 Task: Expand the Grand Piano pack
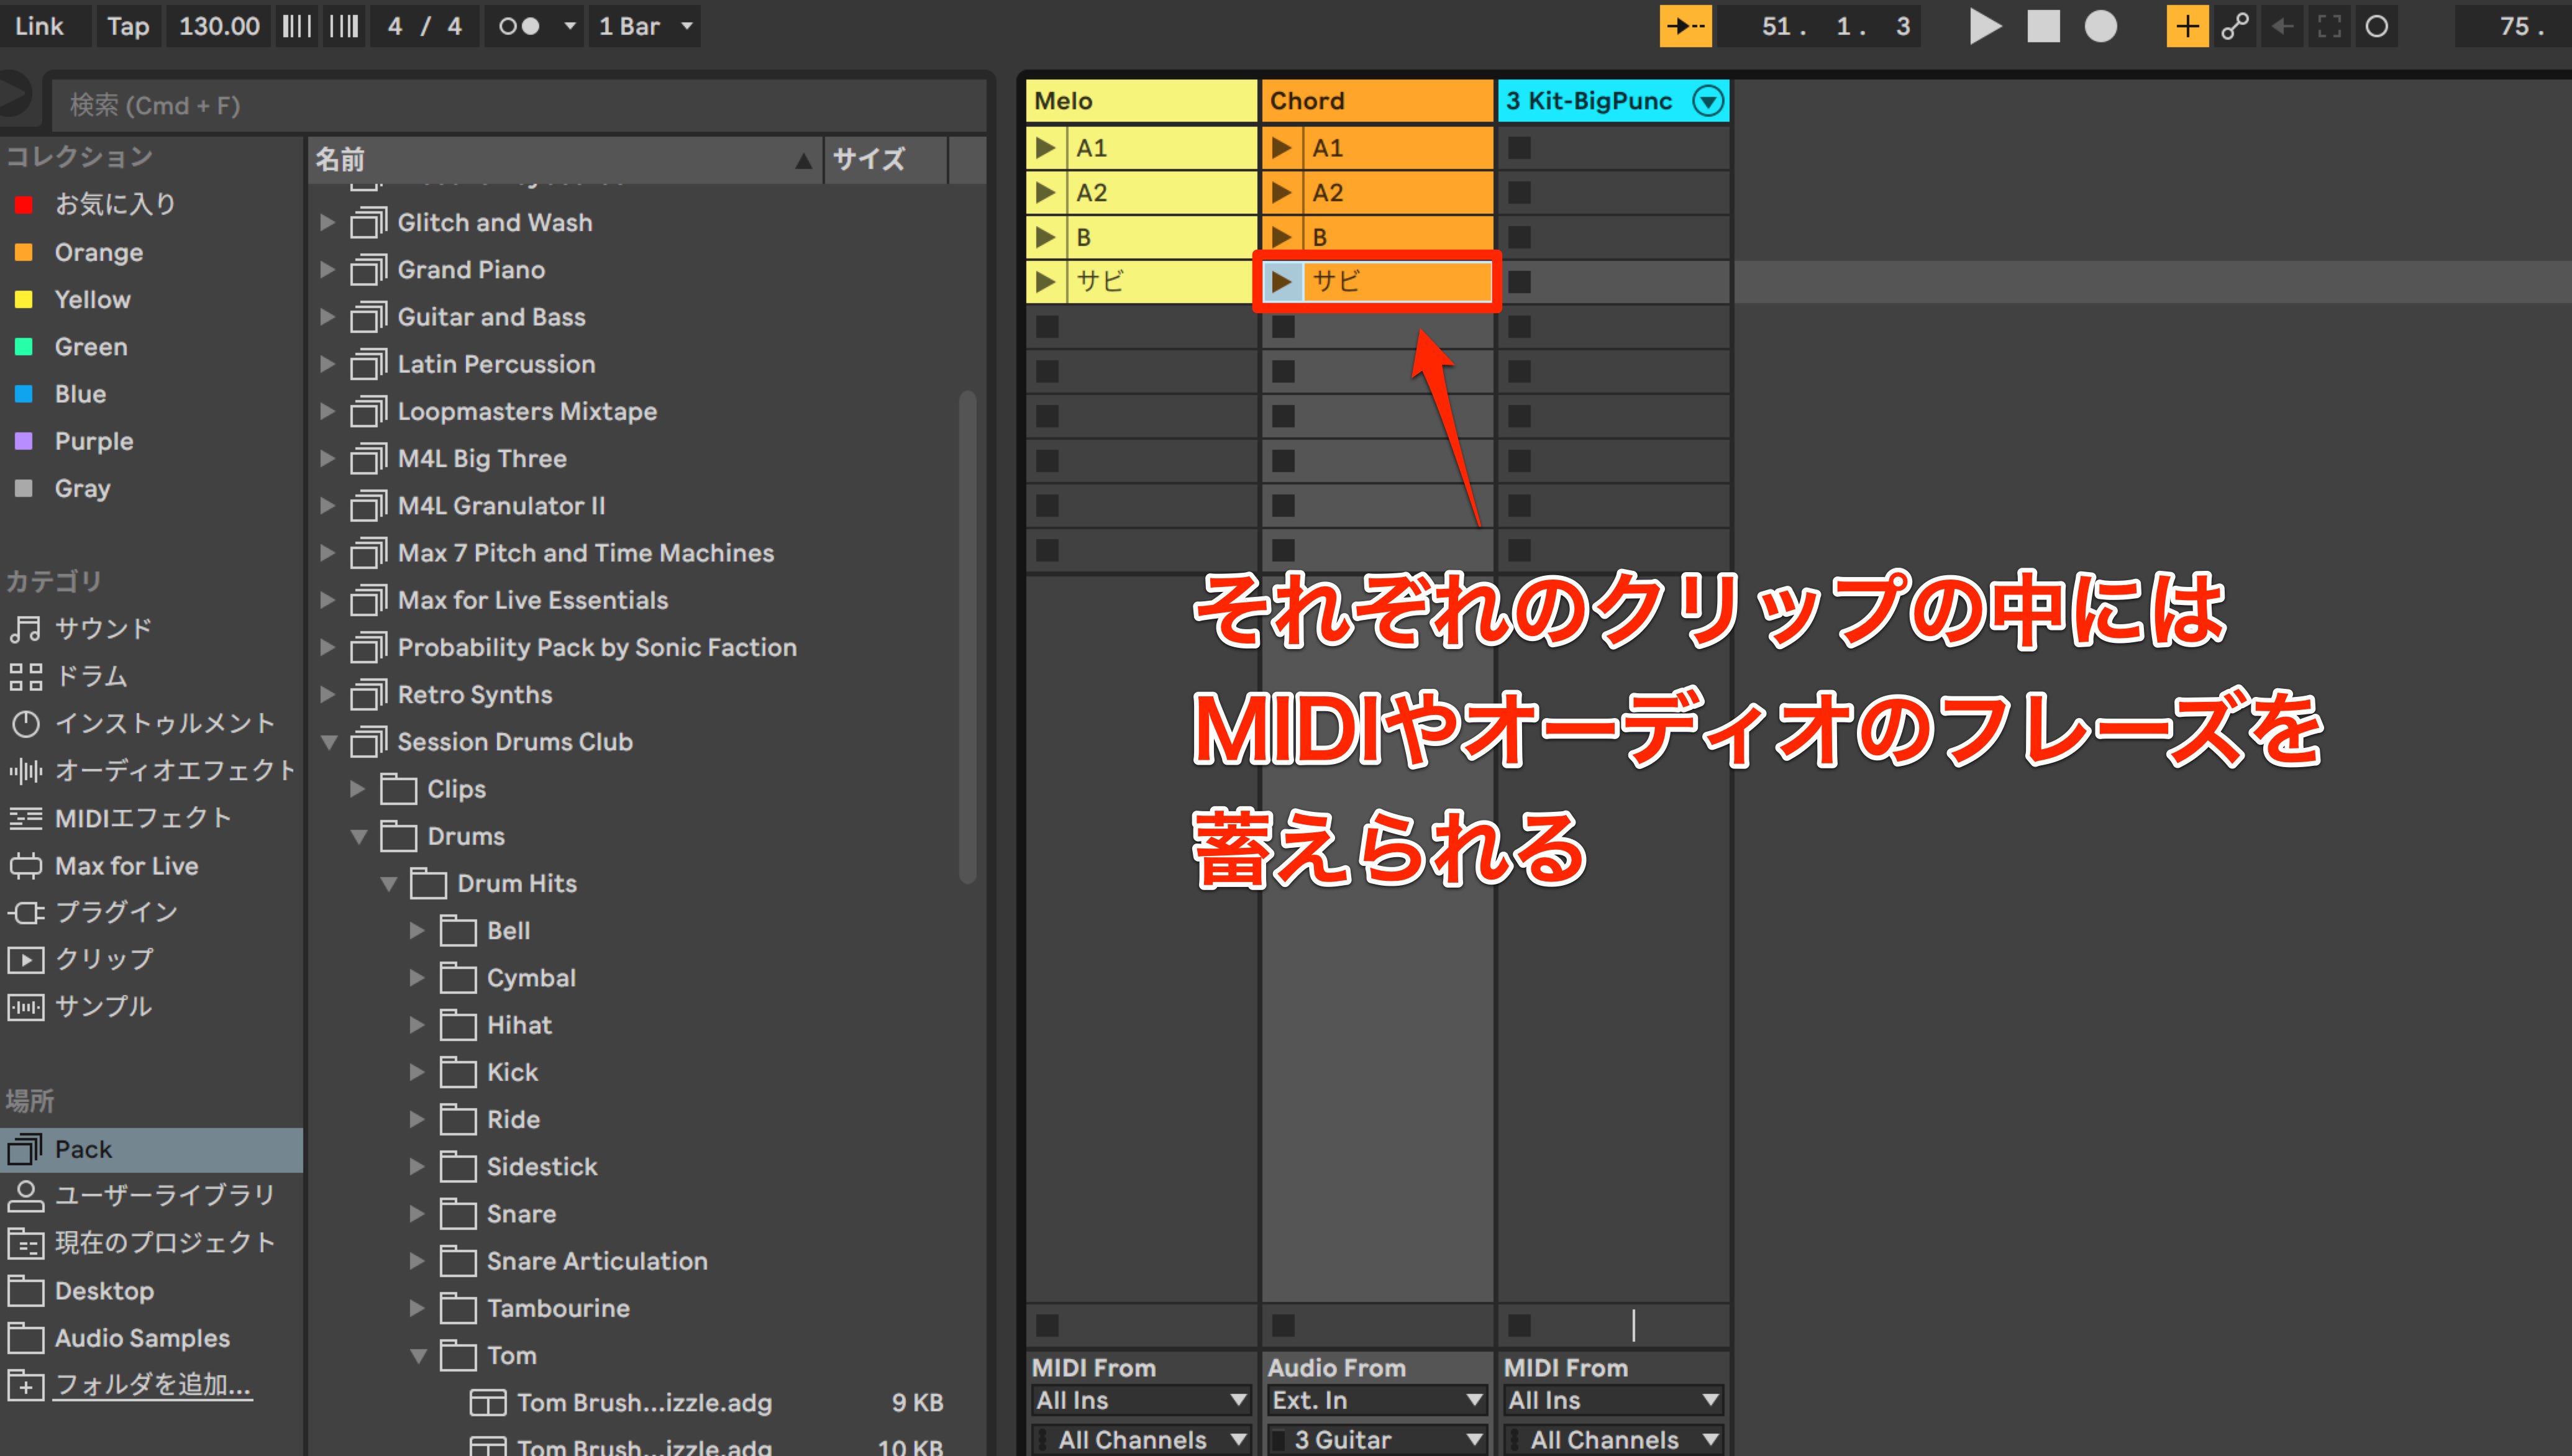(327, 269)
